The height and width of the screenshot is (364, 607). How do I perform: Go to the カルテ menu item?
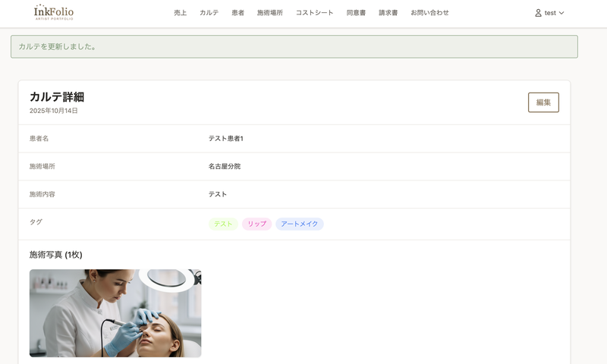point(209,13)
